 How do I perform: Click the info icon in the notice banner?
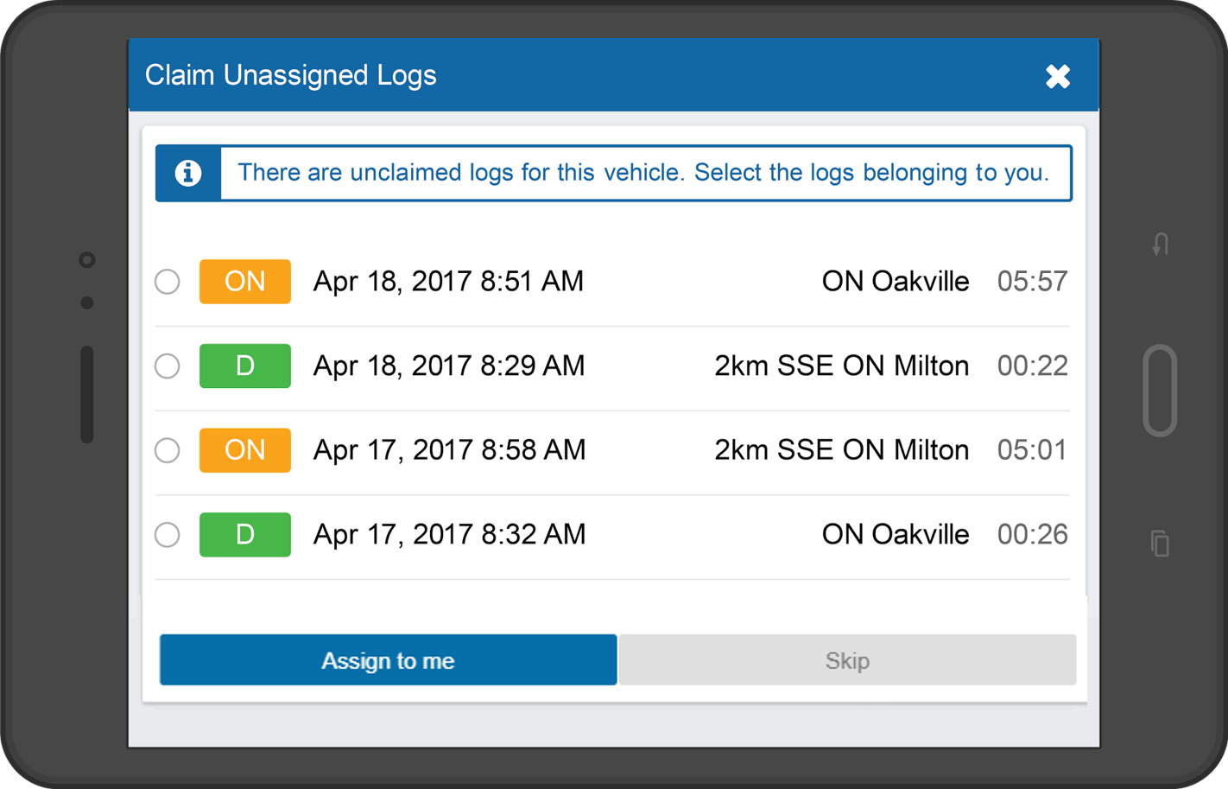(187, 173)
